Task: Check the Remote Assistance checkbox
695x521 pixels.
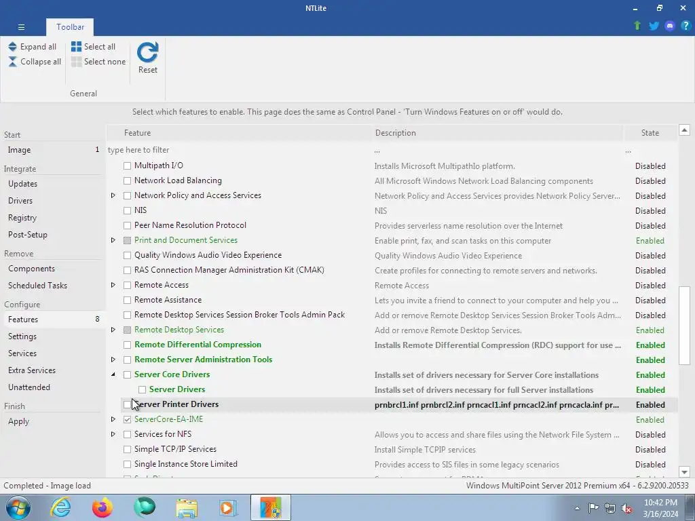Action: click(x=127, y=300)
